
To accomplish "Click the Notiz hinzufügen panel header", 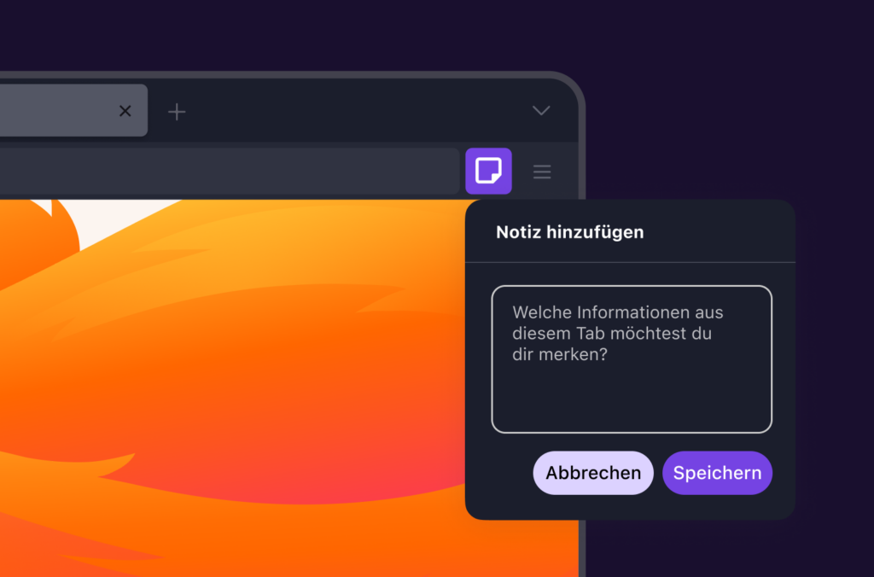I will coord(570,231).
